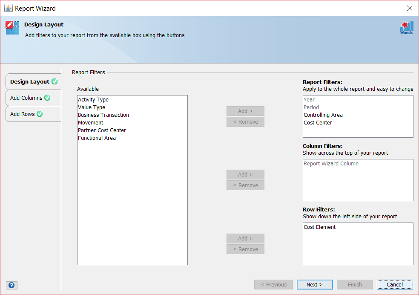The image size is (419, 295).
Task: Select Movement from the Available list
Action: (90, 122)
